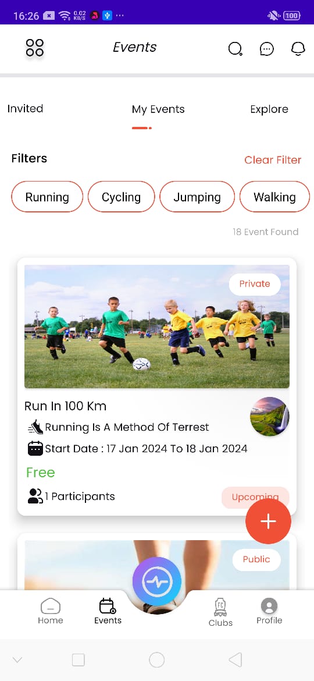Image resolution: width=314 pixels, height=681 pixels.
Task: Switch to the Invited tab
Action: (25, 109)
